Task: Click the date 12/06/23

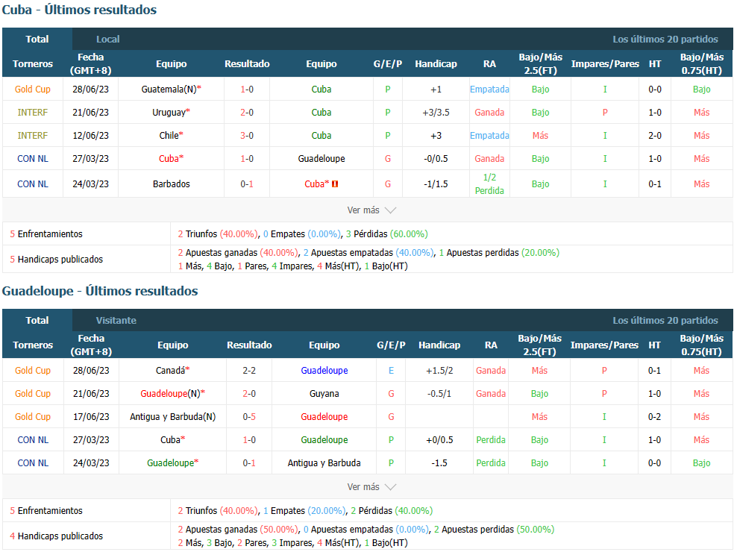Action: (x=90, y=135)
